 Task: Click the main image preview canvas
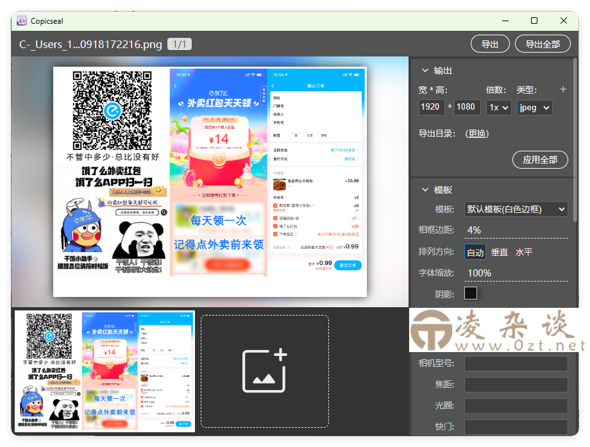[x=210, y=181]
